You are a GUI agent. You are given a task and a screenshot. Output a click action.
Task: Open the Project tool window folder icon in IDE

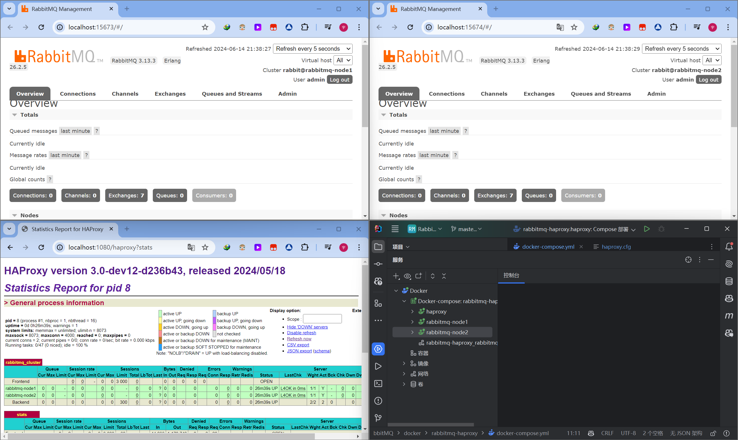pyautogui.click(x=378, y=247)
